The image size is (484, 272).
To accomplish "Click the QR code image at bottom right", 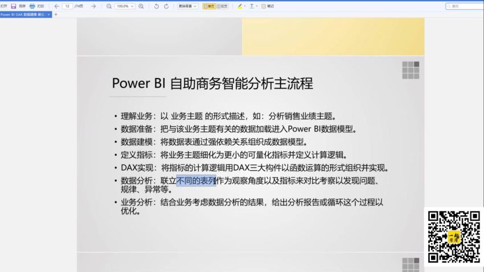I will [x=454, y=237].
